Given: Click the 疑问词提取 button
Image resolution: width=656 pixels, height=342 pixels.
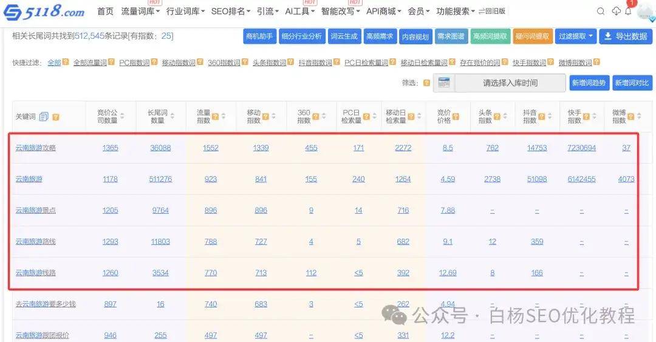Looking at the screenshot, I should (532, 36).
